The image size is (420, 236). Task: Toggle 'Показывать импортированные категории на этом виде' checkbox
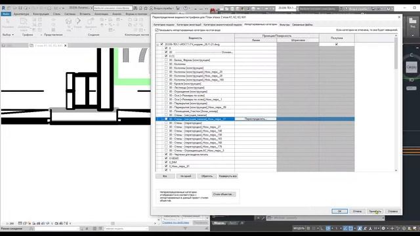click(x=157, y=30)
